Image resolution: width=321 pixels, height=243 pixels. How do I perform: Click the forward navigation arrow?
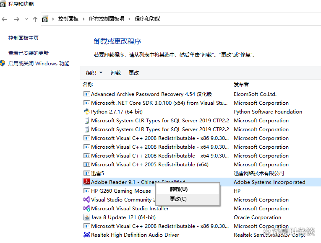tap(17, 19)
